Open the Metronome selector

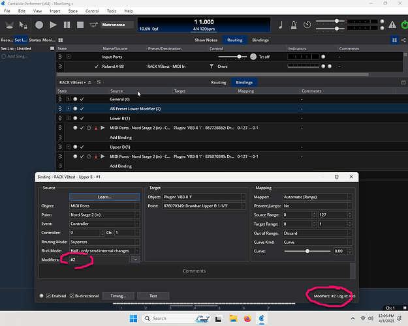[117, 25]
